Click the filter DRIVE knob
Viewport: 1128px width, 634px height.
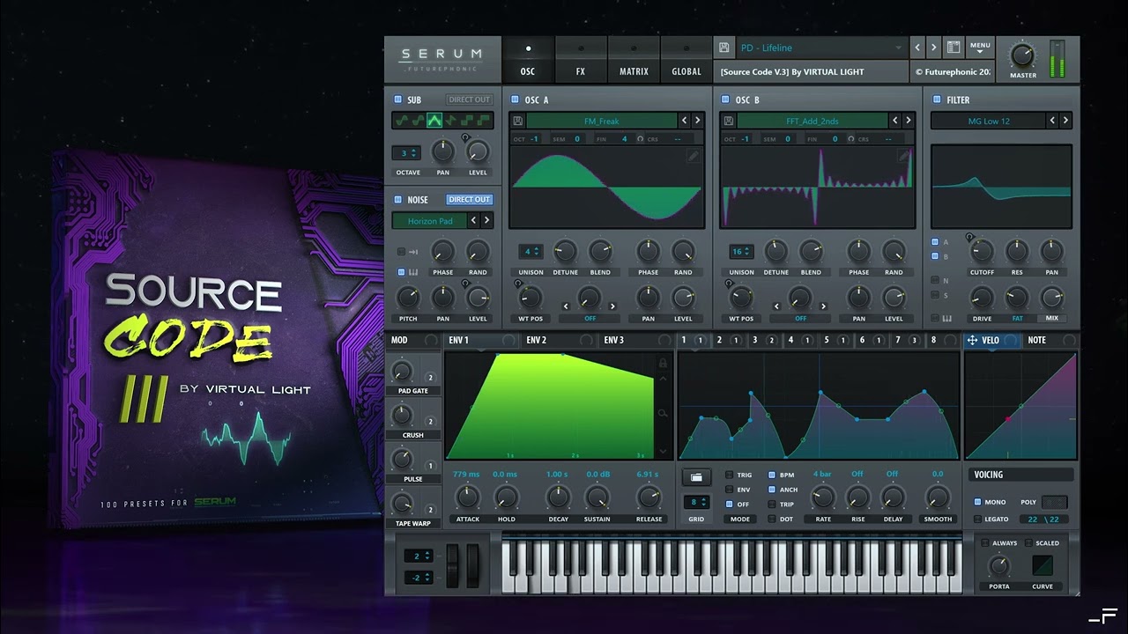point(982,298)
